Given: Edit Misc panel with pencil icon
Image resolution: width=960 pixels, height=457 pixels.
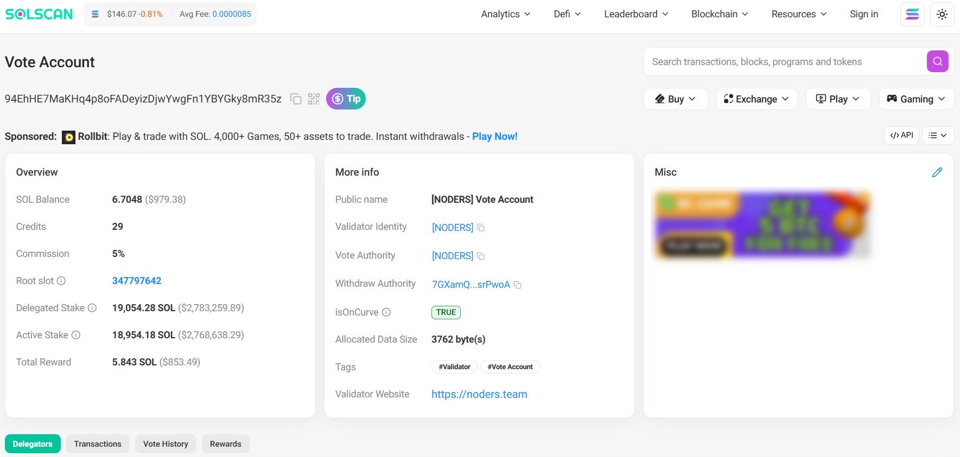Looking at the screenshot, I should 937,172.
